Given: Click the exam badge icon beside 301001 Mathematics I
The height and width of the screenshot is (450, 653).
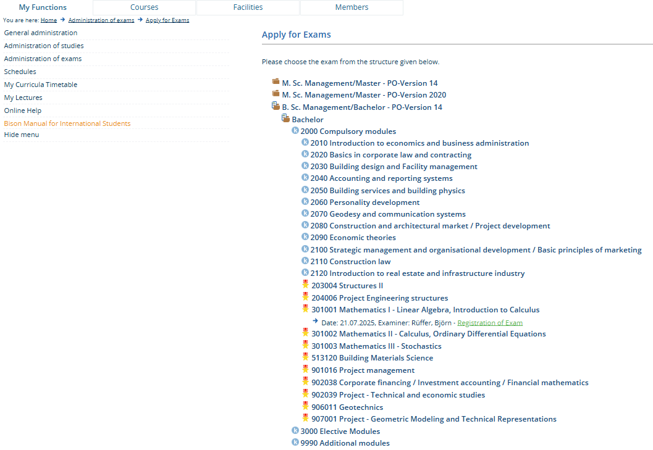Looking at the screenshot, I should [x=306, y=309].
